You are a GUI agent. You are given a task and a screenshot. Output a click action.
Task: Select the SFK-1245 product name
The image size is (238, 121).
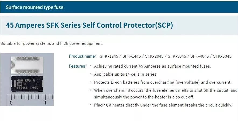(x=109, y=56)
